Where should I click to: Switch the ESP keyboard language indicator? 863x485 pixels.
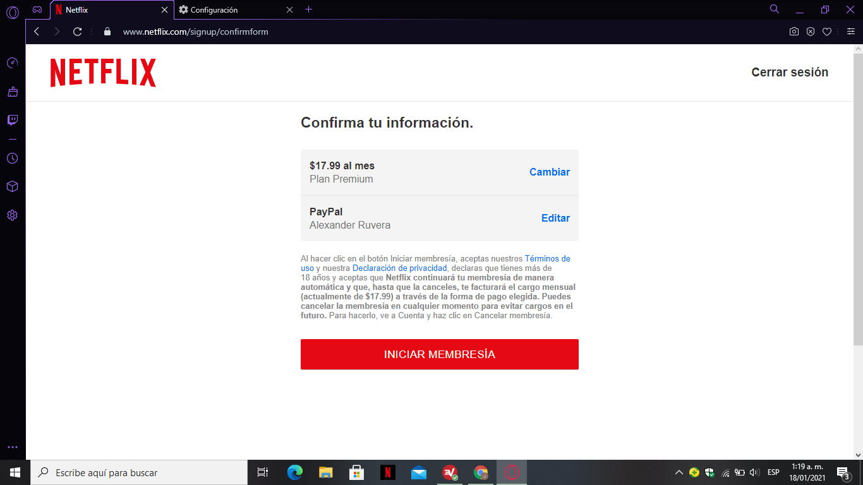click(773, 472)
